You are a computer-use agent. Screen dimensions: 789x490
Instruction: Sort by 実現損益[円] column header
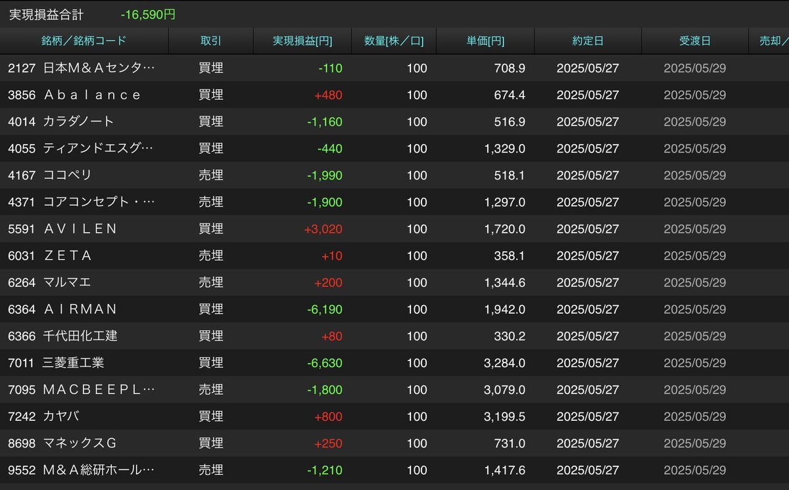click(x=302, y=41)
